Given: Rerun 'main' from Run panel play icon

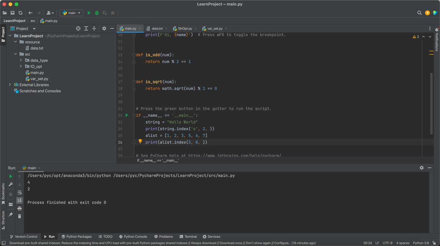Looking at the screenshot, I should point(11,176).
